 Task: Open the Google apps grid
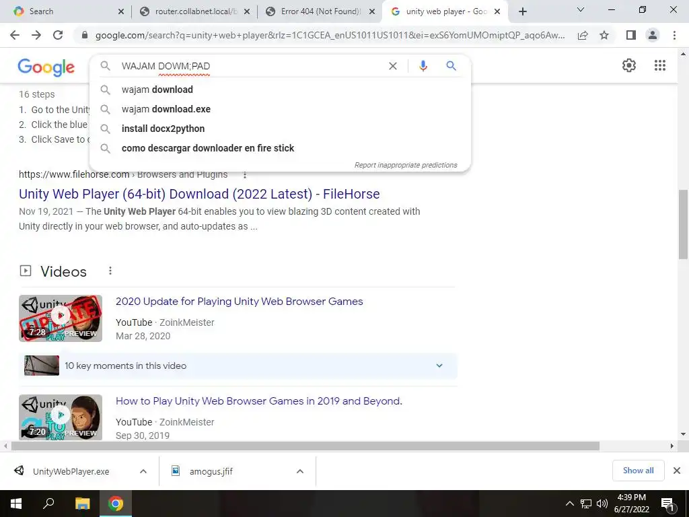tap(660, 65)
